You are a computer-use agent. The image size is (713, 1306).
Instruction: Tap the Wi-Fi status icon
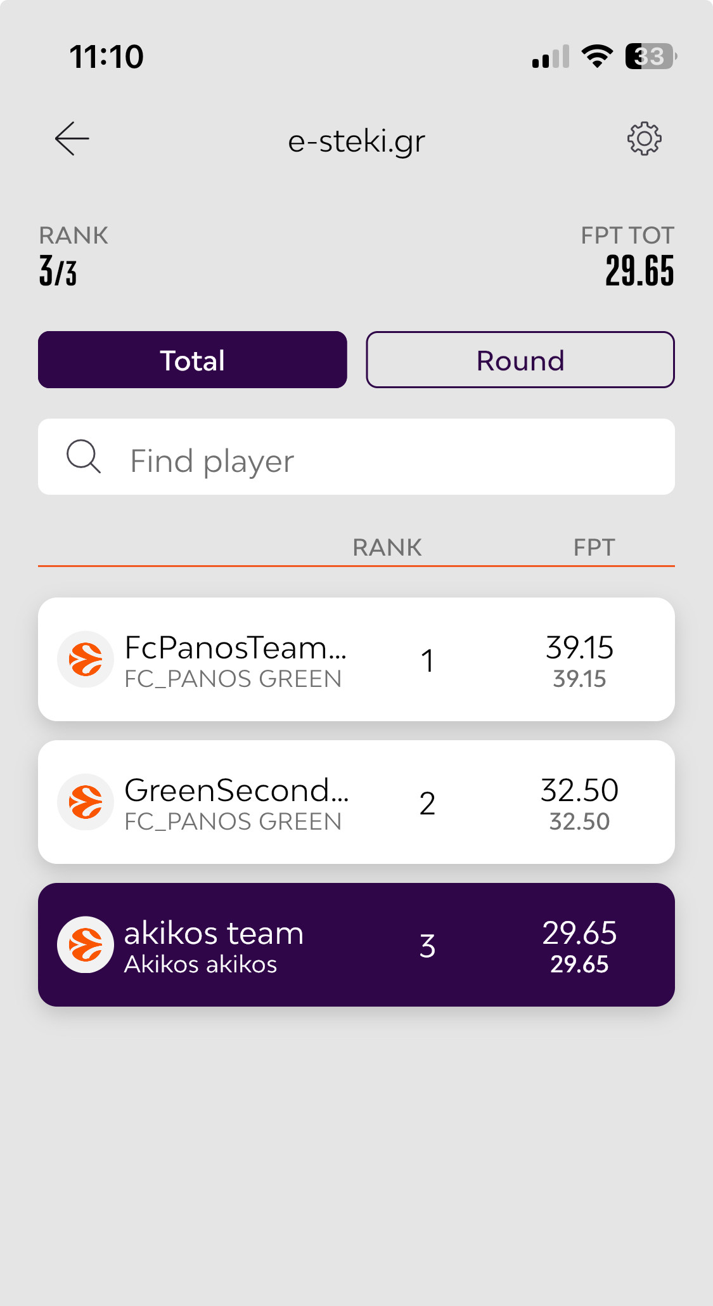pyautogui.click(x=597, y=56)
